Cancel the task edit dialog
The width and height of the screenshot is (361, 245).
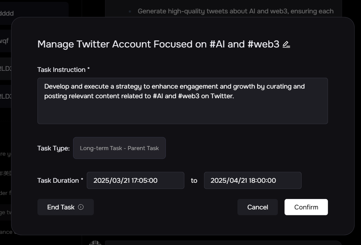[257, 207]
